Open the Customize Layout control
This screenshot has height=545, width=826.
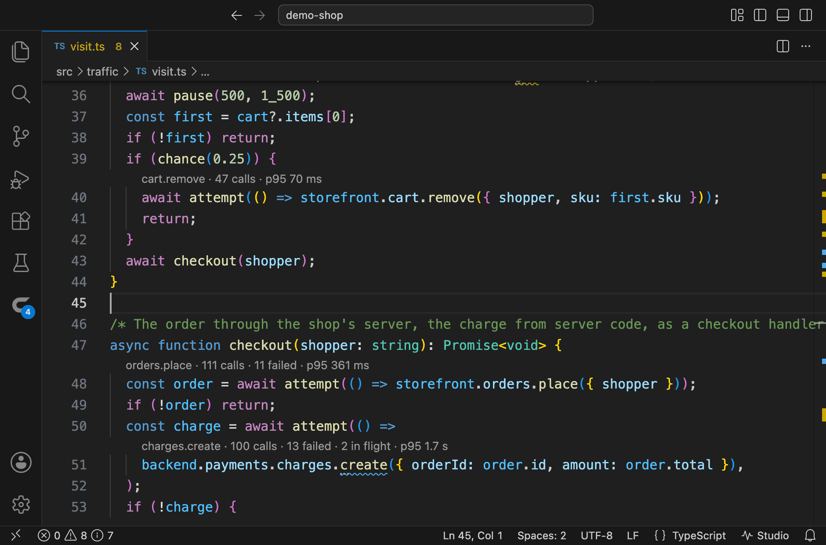point(737,15)
